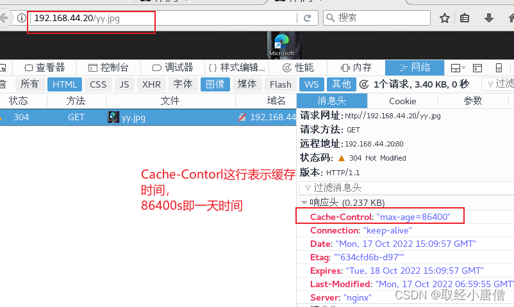The height and width of the screenshot is (307, 514).
Task: Reload the page with the refresh icon
Action: 307,18
